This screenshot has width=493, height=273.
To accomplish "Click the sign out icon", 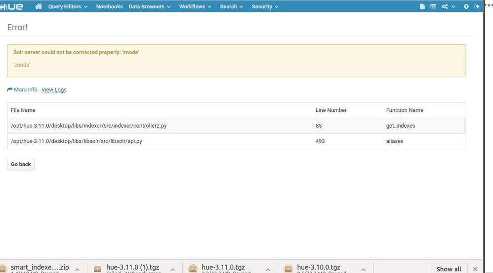I will click(477, 6).
